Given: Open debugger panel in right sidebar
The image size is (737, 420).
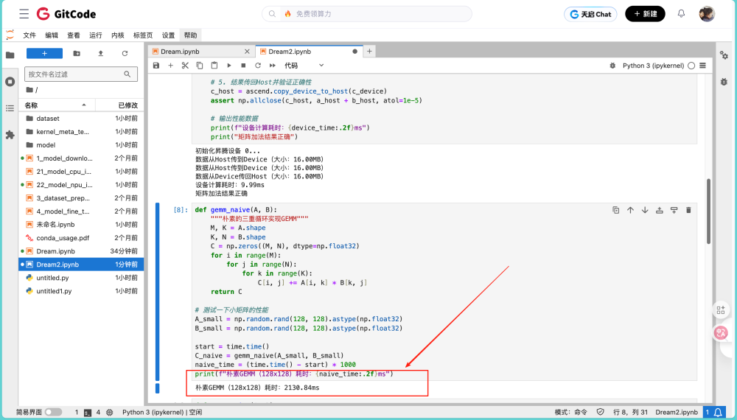Looking at the screenshot, I should pyautogui.click(x=724, y=82).
